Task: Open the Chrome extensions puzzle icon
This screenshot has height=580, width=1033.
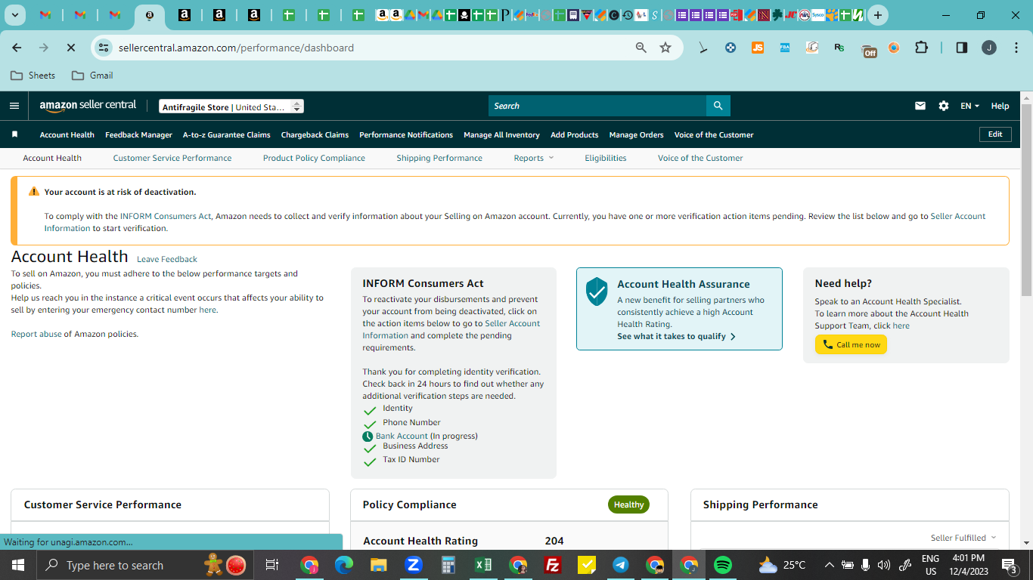Action: tap(921, 48)
